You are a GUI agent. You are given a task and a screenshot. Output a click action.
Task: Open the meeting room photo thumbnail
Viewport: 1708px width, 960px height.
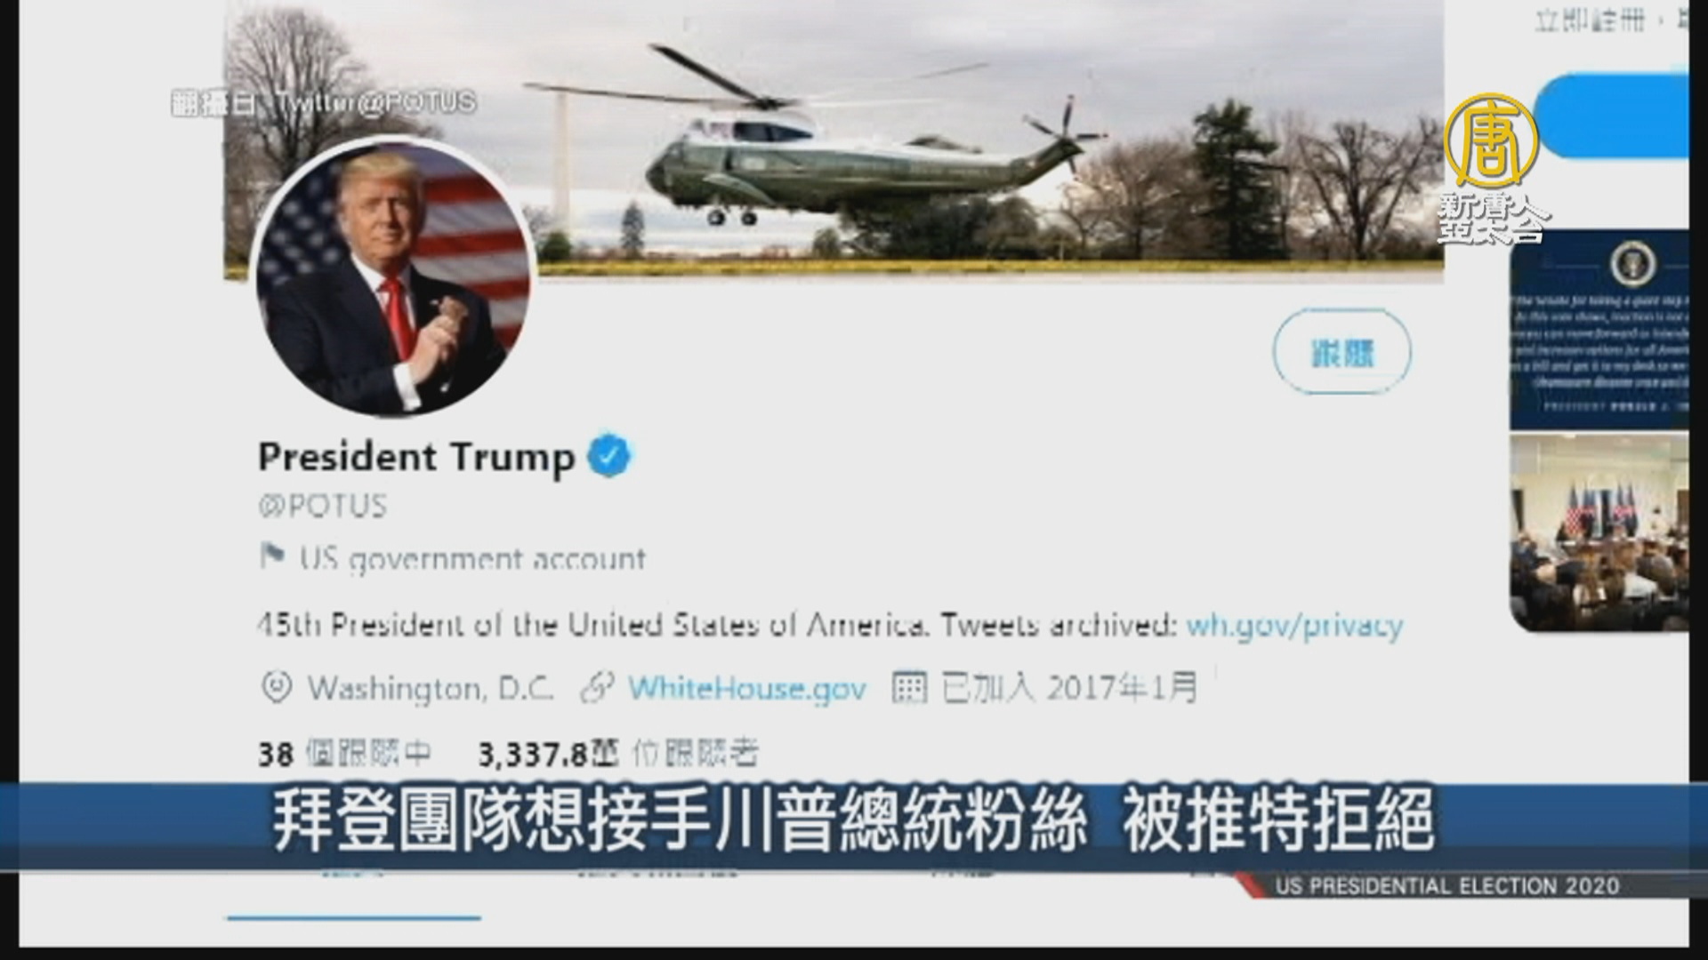point(1599,532)
